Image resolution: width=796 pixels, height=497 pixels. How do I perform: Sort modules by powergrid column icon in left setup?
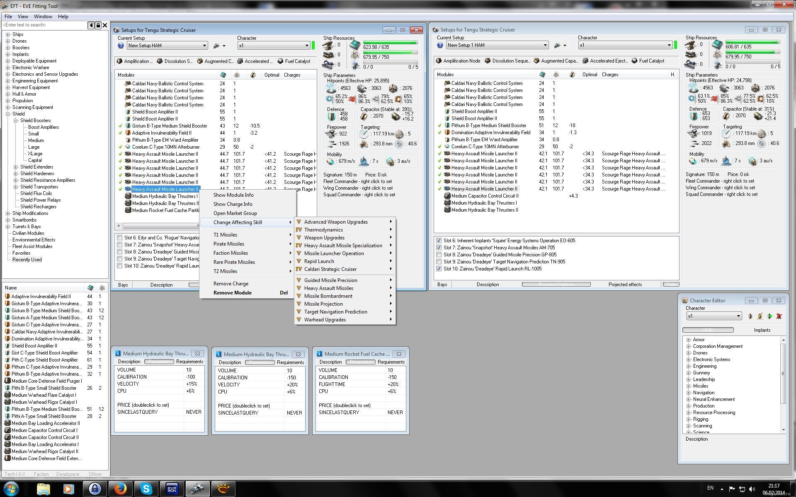[237, 75]
